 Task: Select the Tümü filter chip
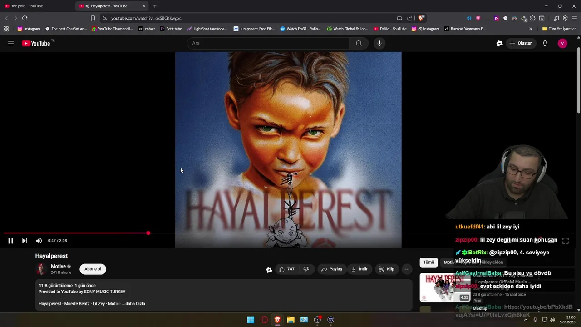click(x=428, y=263)
